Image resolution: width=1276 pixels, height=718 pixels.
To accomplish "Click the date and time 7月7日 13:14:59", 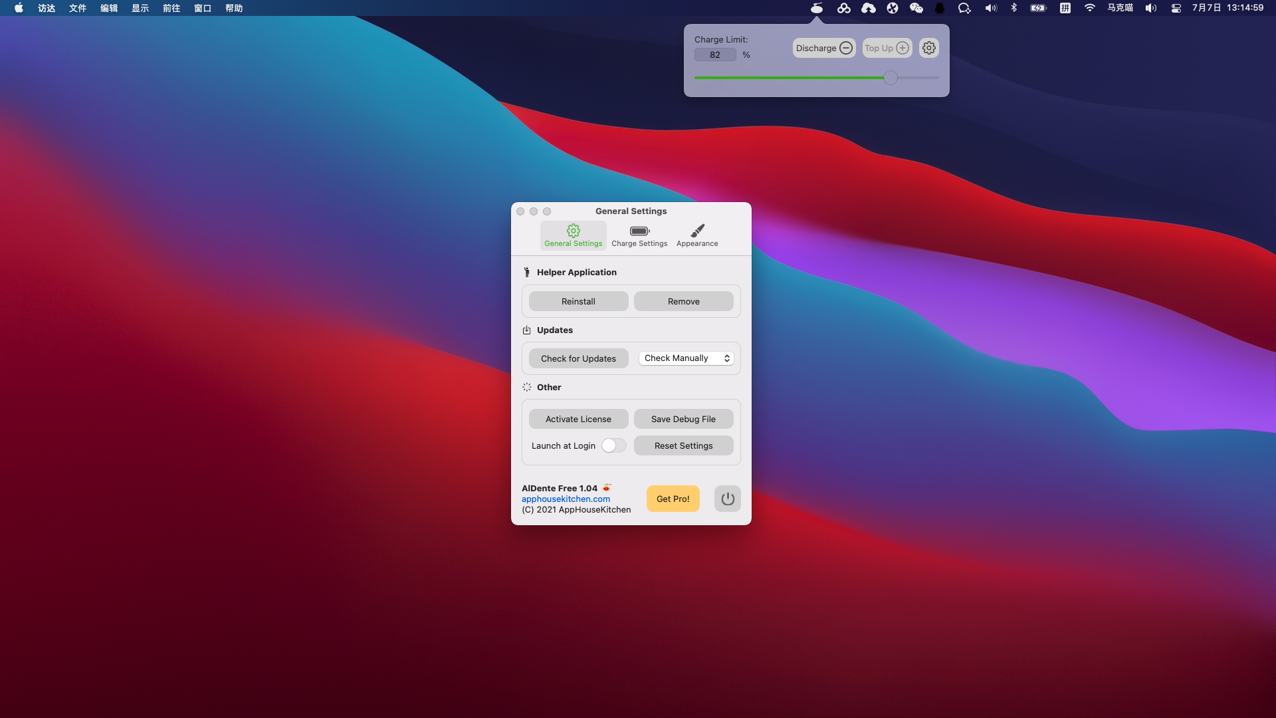I will tap(1228, 8).
